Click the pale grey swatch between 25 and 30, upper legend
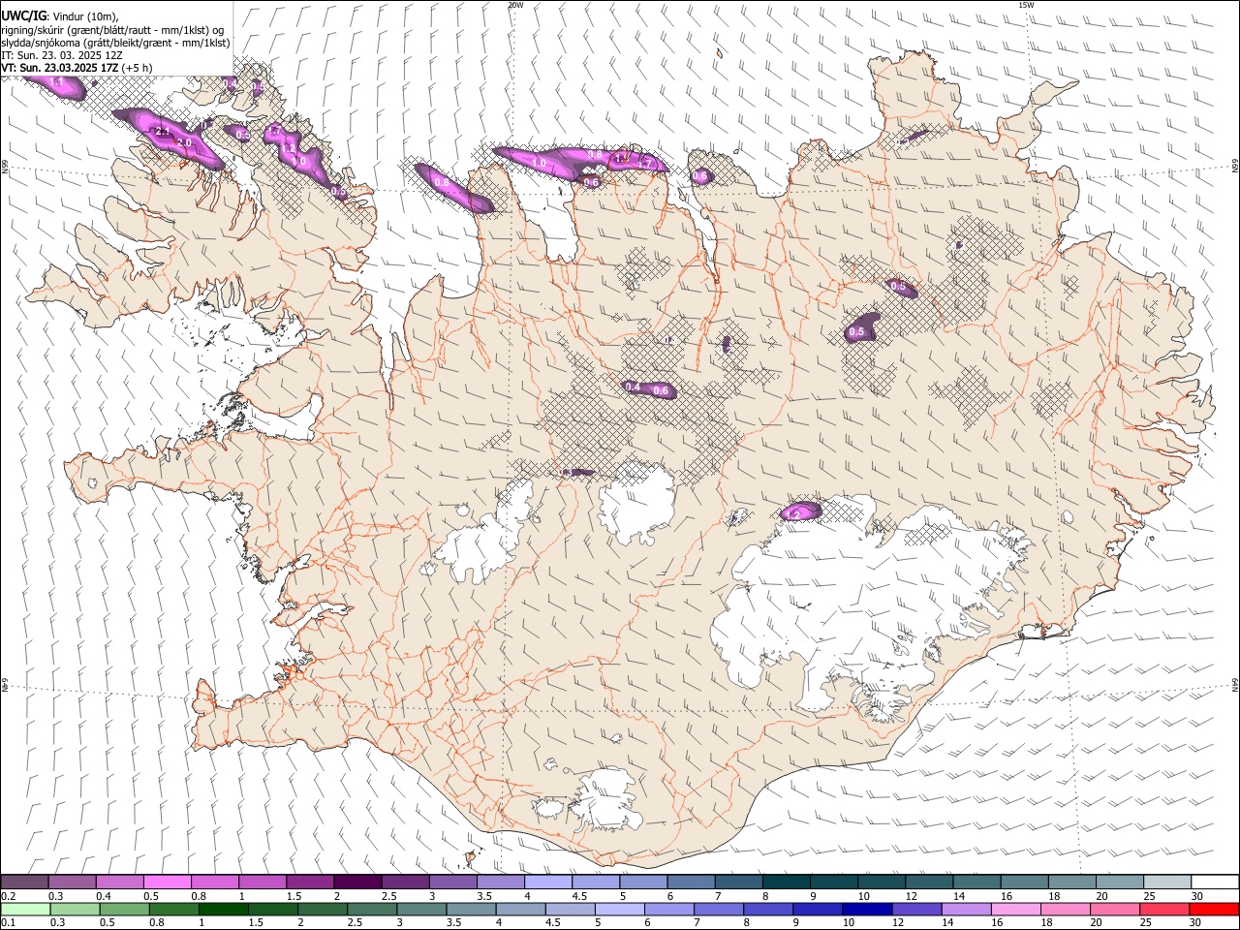Image resolution: width=1240 pixels, height=930 pixels. (1166, 883)
